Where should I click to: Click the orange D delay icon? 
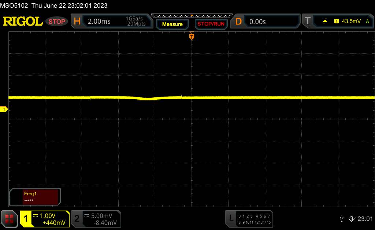pos(238,22)
